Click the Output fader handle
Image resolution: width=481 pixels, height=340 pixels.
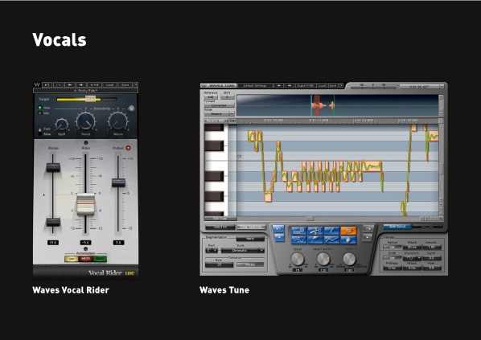pos(118,182)
